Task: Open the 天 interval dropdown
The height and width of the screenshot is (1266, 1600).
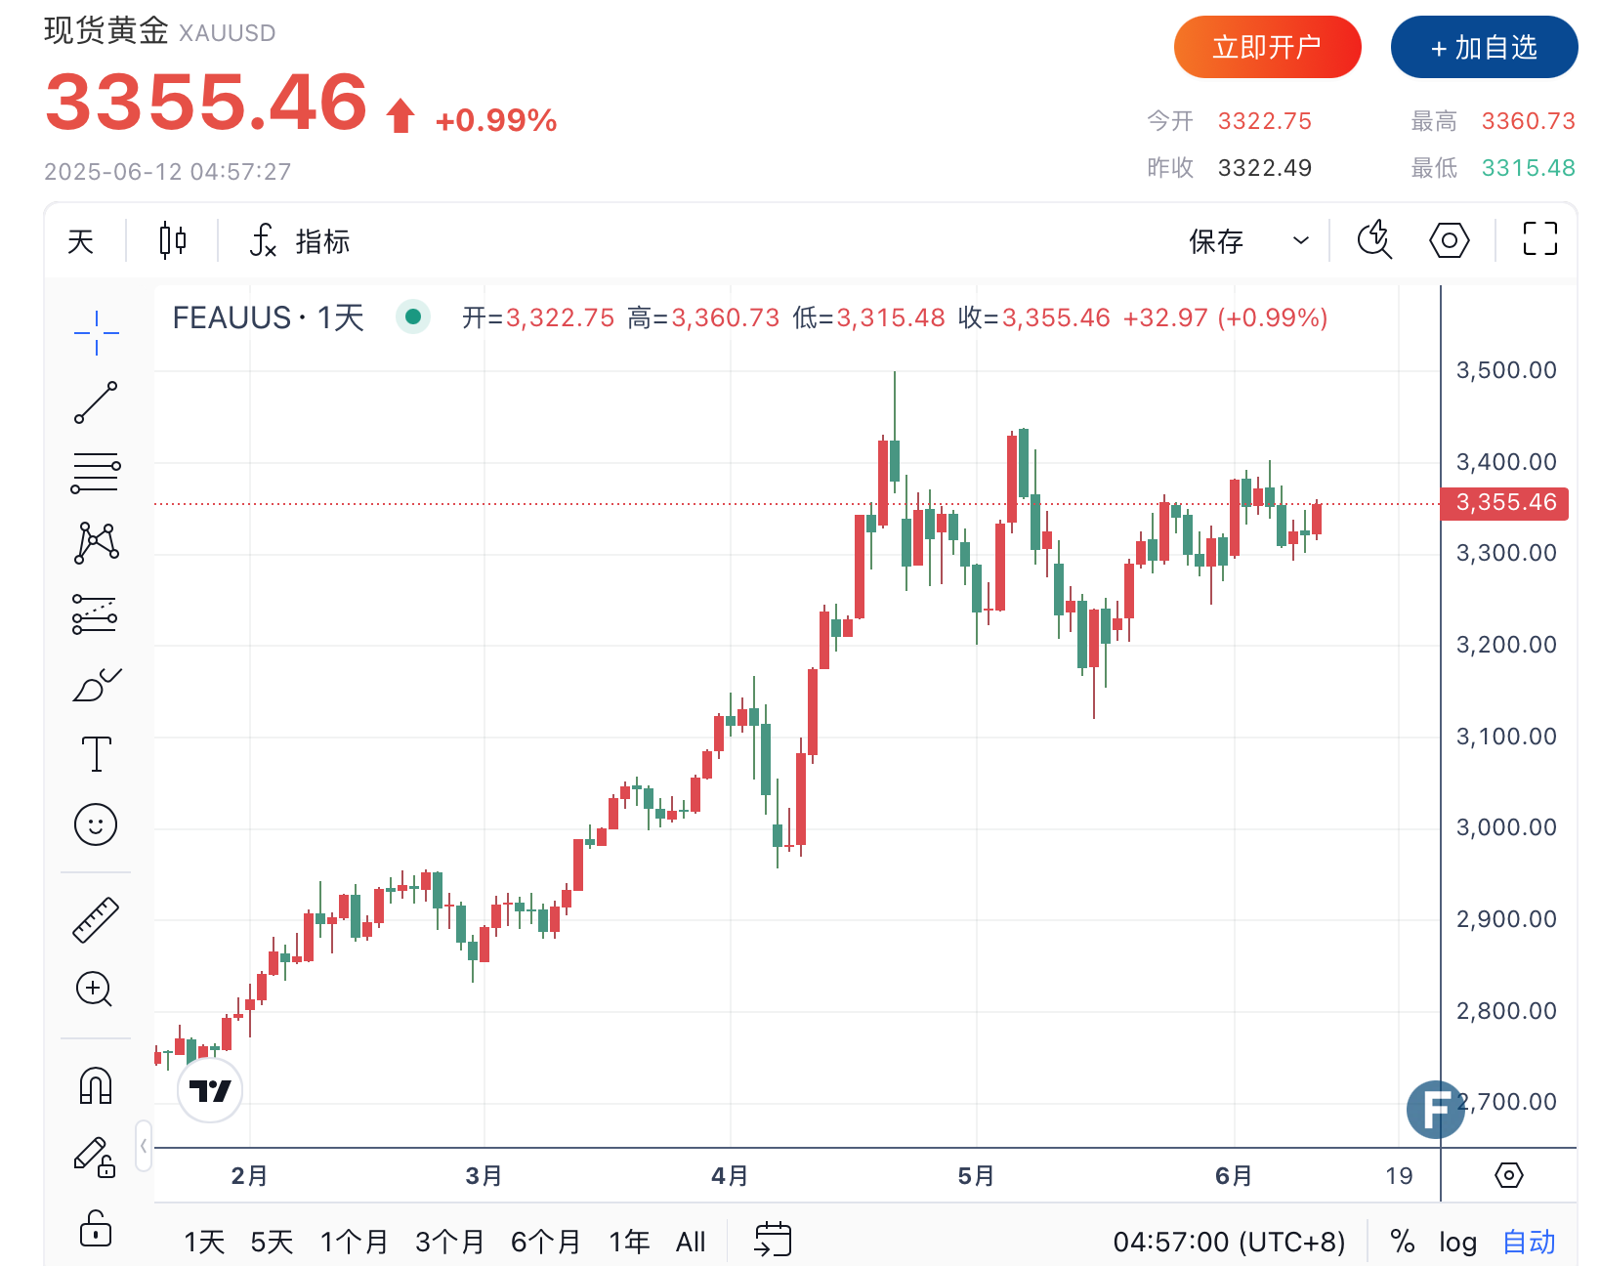Action: click(x=81, y=241)
